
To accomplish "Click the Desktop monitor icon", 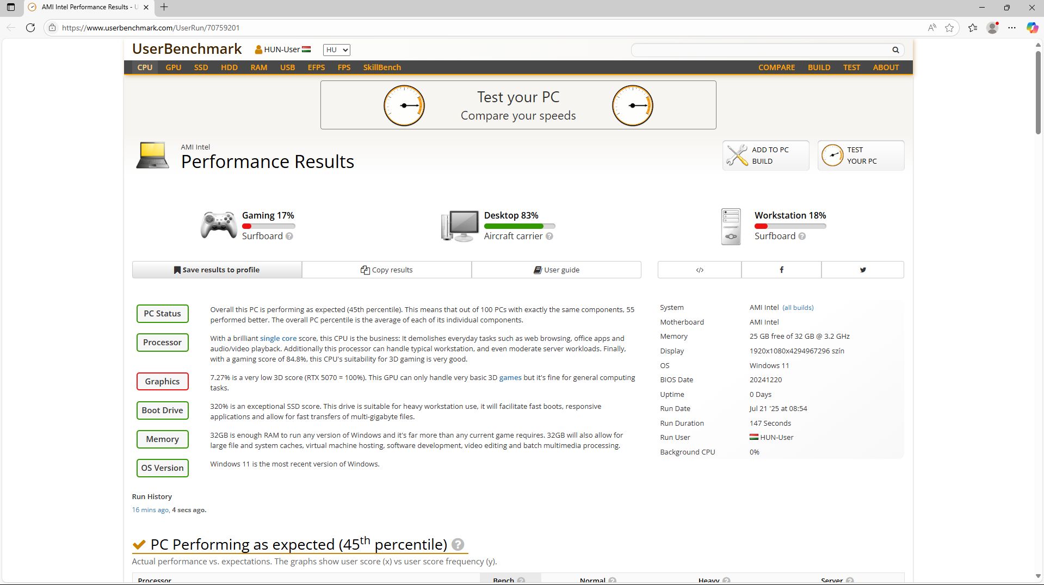I will coord(460,226).
